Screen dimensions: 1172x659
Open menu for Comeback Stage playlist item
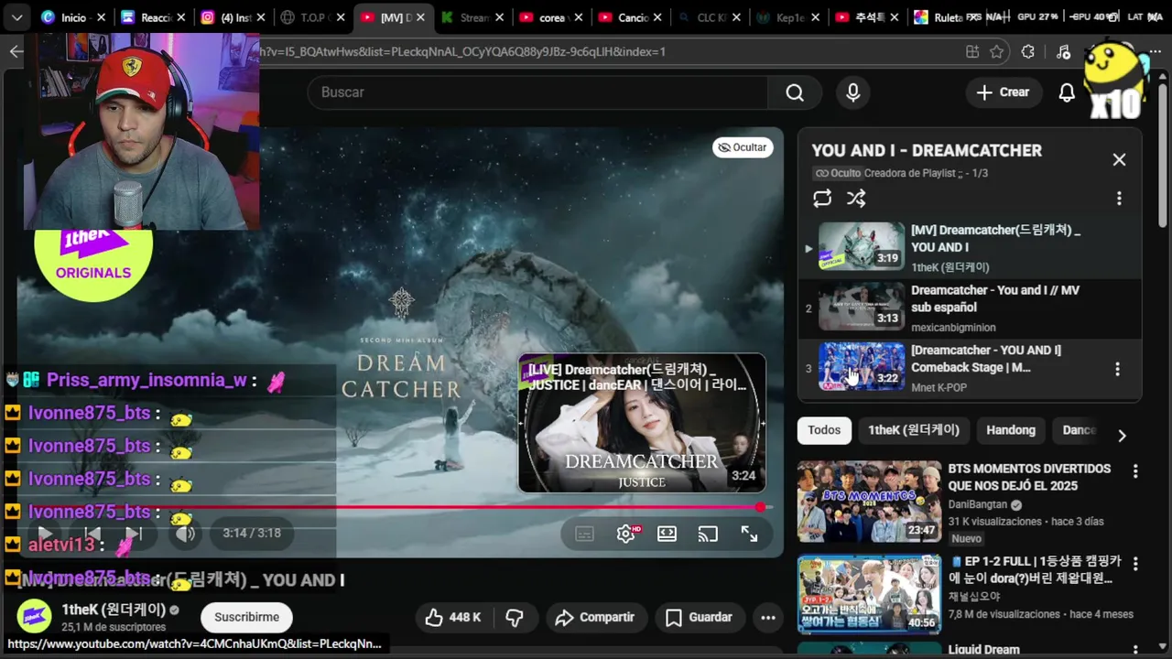tap(1117, 369)
